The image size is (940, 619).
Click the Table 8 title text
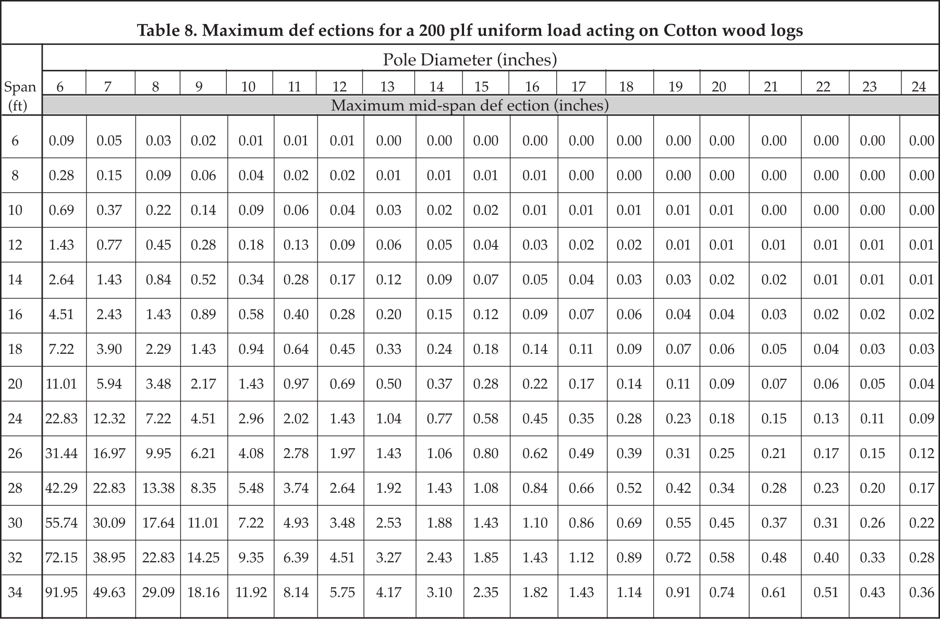pos(470,31)
